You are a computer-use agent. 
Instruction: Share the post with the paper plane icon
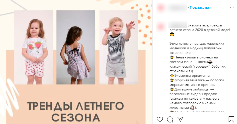pos(180,119)
